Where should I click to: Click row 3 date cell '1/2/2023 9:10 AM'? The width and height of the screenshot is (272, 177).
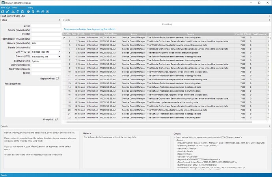(x=110, y=45)
